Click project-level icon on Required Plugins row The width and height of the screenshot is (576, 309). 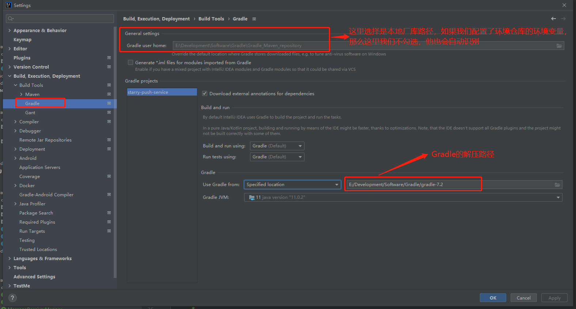tap(109, 222)
